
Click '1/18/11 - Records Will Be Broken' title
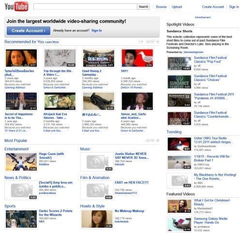click(x=212, y=158)
